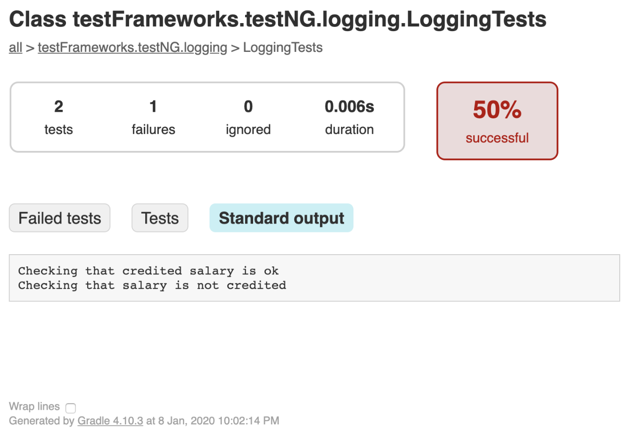Click the 'Checking that credited salary is ok' line
The width and height of the screenshot is (624, 431).
click(148, 271)
